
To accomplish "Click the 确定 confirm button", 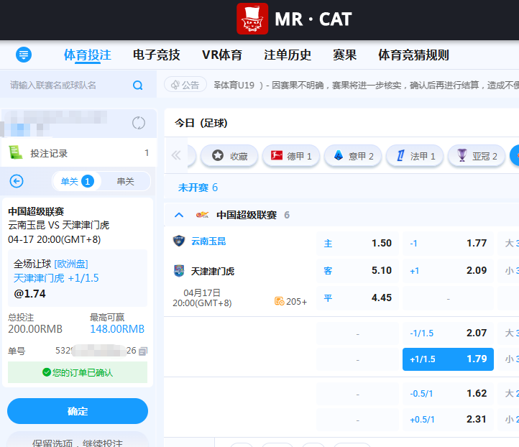I will [78, 411].
